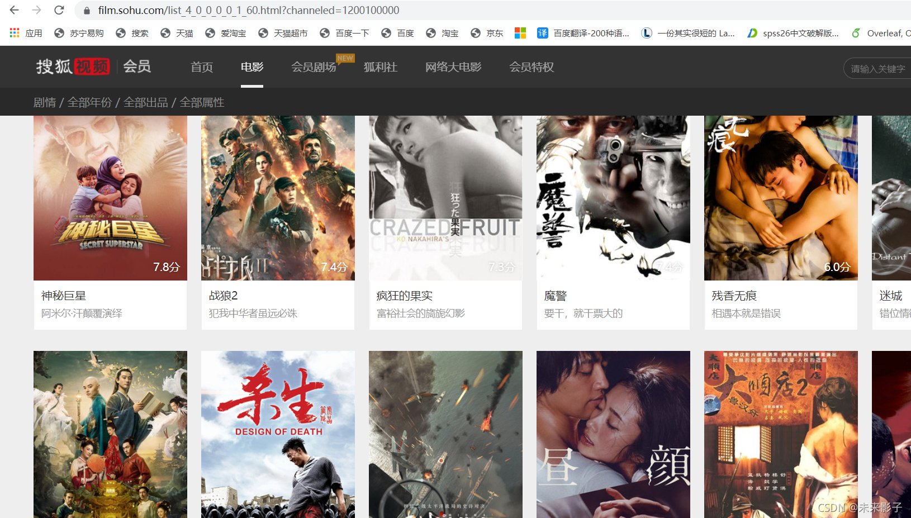Click the keyword search input field

877,69
